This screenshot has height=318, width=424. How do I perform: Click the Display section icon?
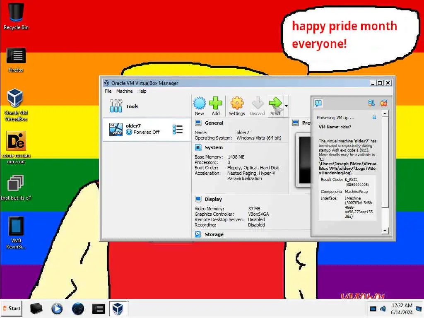pyautogui.click(x=198, y=199)
